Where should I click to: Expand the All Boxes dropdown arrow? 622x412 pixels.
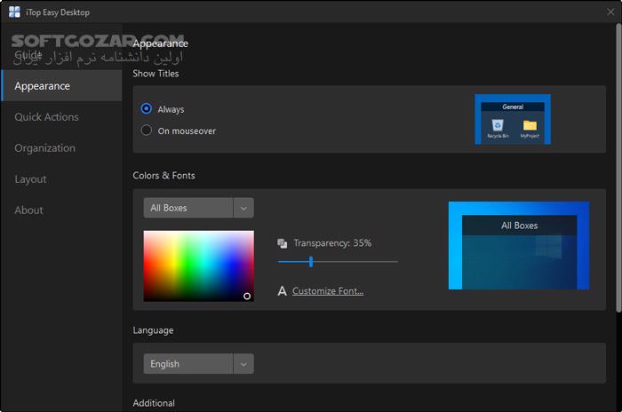point(243,208)
